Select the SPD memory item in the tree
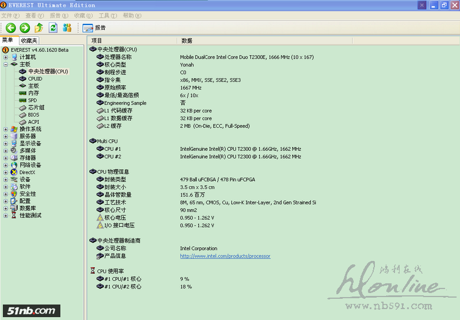This screenshot has width=460, height=320. pyautogui.click(x=32, y=100)
